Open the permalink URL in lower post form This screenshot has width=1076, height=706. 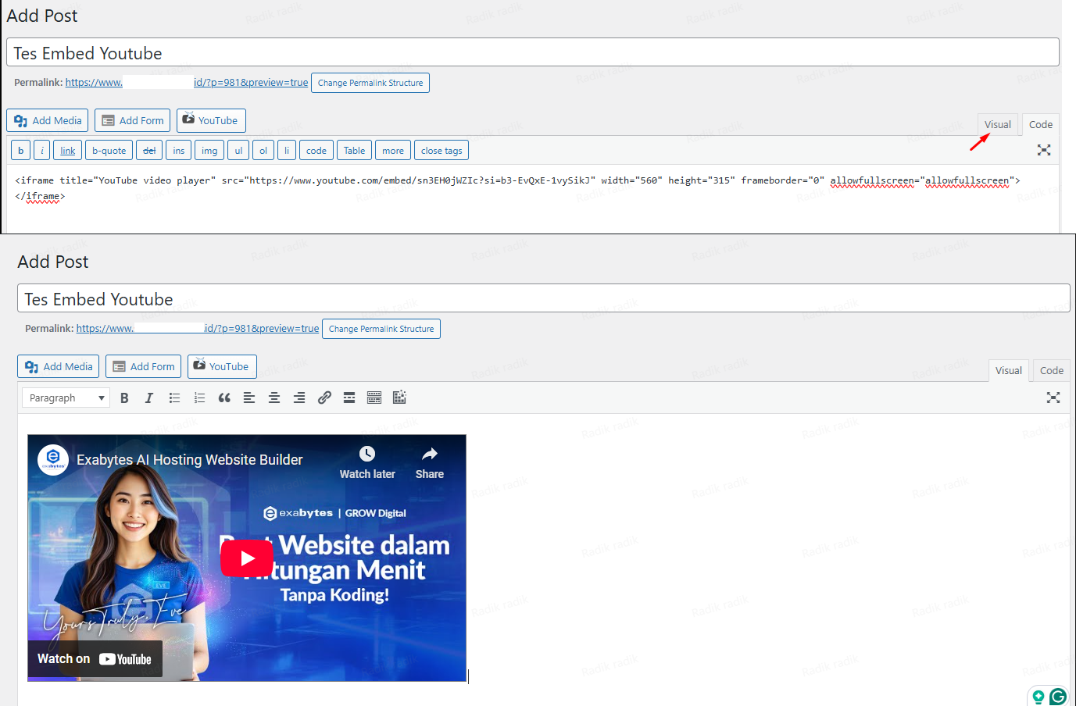coord(198,328)
